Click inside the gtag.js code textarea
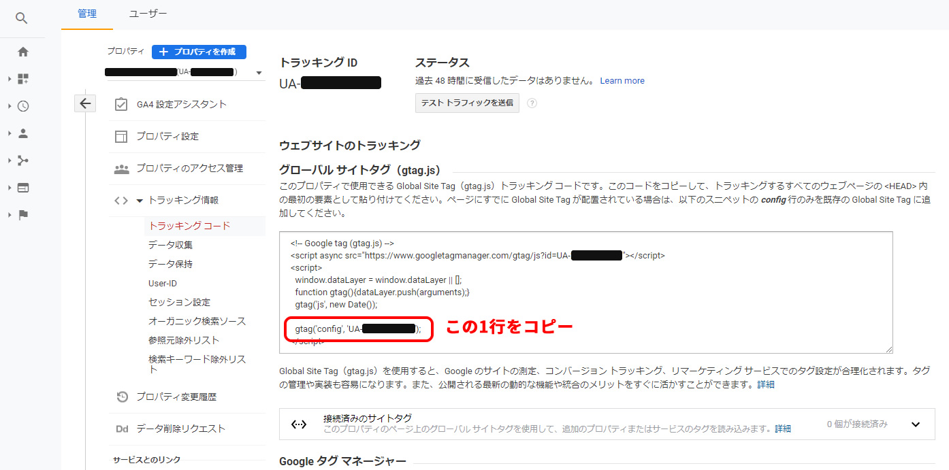The image size is (949, 470). click(585, 292)
